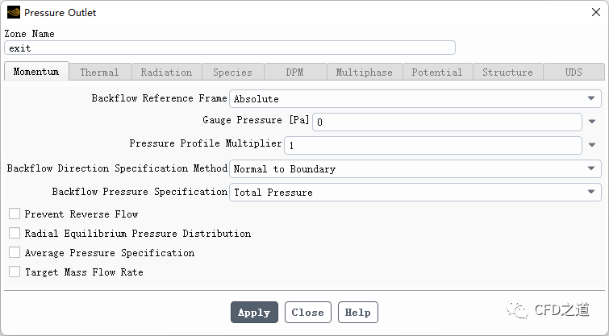Switch to the Thermal tab
This screenshot has height=336, width=609.
pos(99,73)
